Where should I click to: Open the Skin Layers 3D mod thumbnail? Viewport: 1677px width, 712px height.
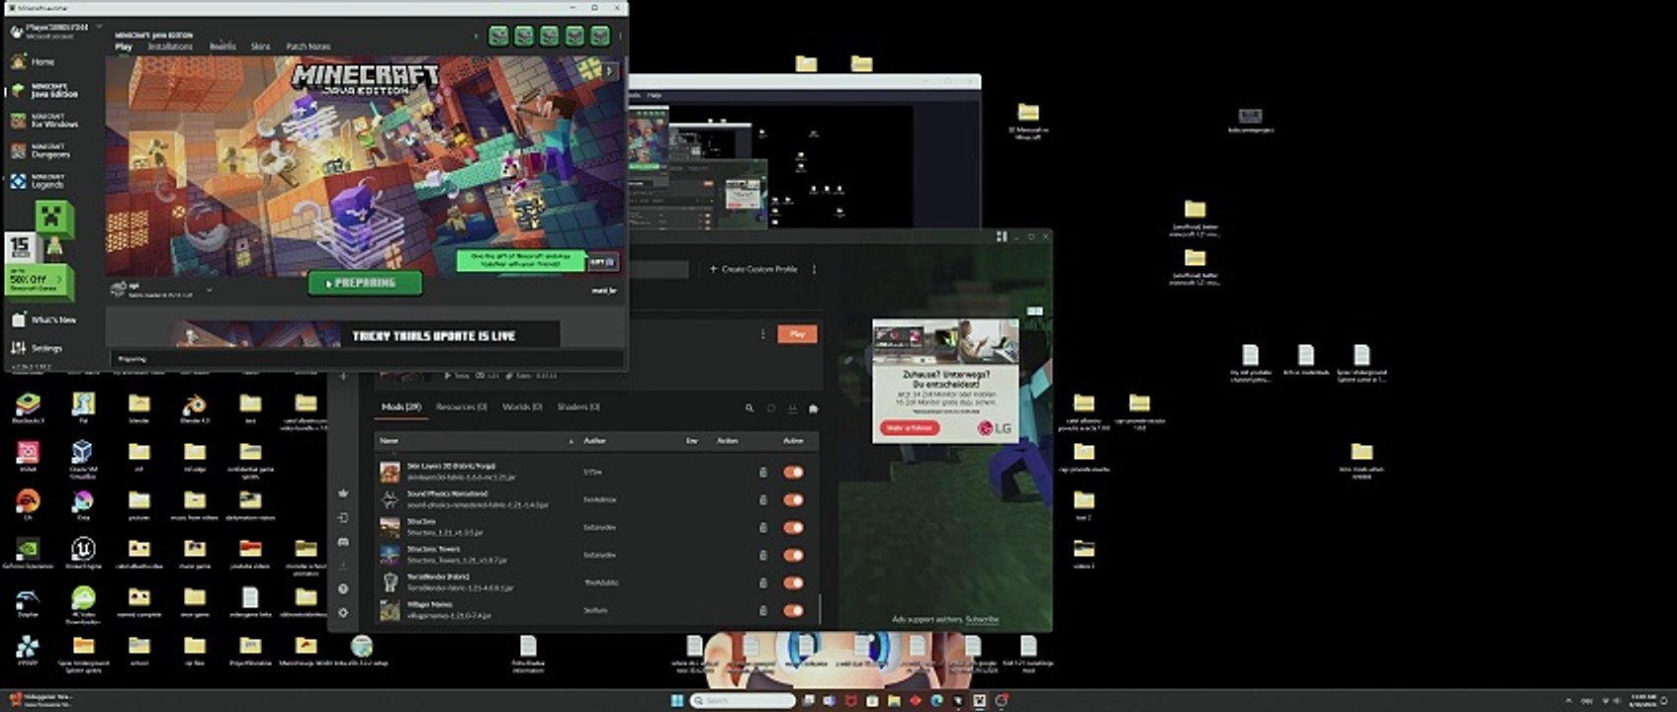click(391, 473)
